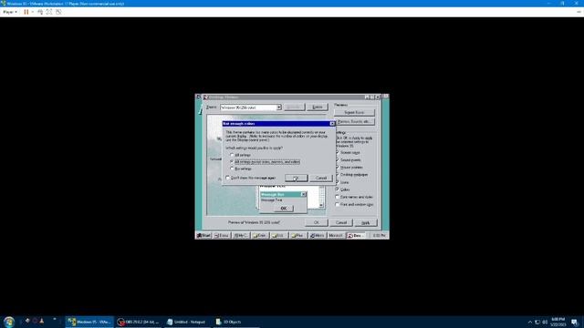Open the notification center icon

574,322
